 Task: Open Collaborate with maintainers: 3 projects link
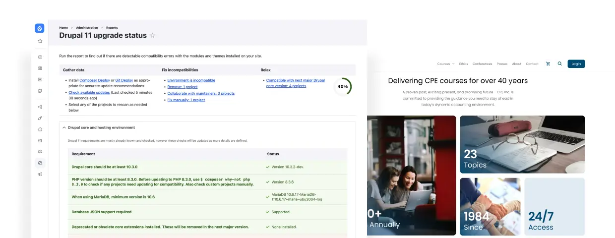pyautogui.click(x=201, y=93)
